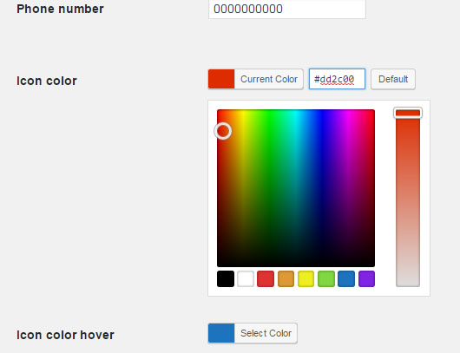Pick the orange palette swatch
The height and width of the screenshot is (353, 460).
point(286,278)
